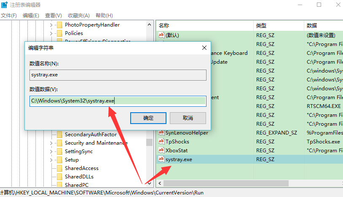343x197 pixels.
Task: Sort by the 名称 column header
Action: coord(205,26)
